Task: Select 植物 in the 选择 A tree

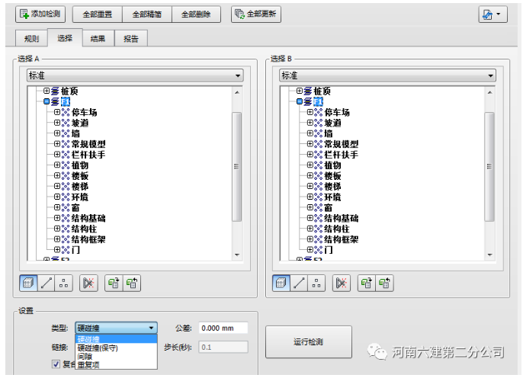Action: (80, 165)
